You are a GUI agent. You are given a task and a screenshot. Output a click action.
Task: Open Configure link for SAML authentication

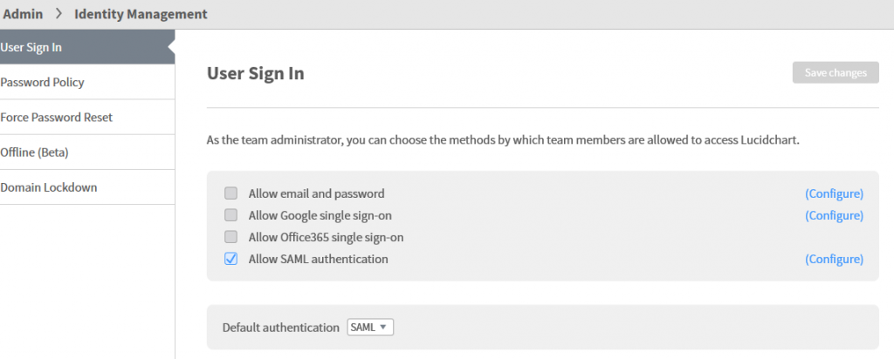pyautogui.click(x=834, y=259)
